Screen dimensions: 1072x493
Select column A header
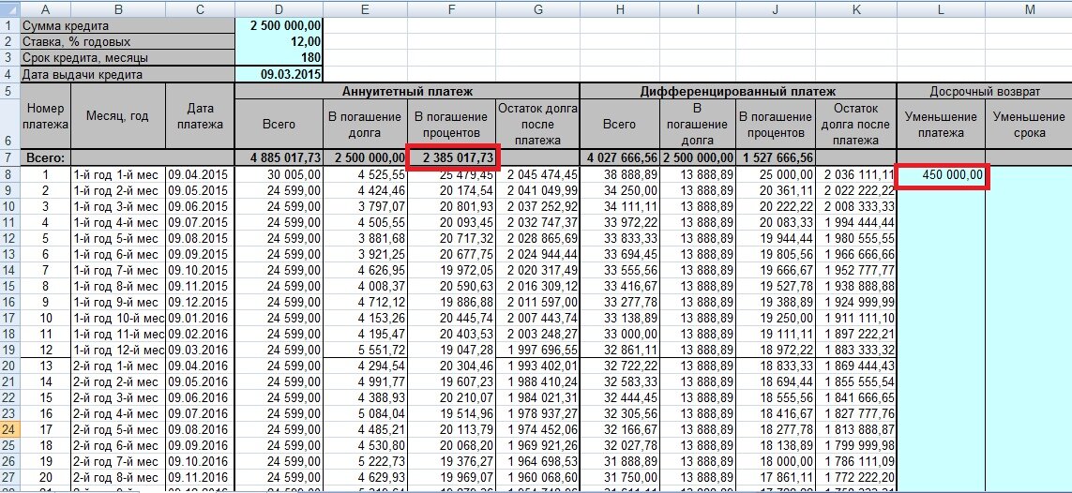tap(45, 8)
